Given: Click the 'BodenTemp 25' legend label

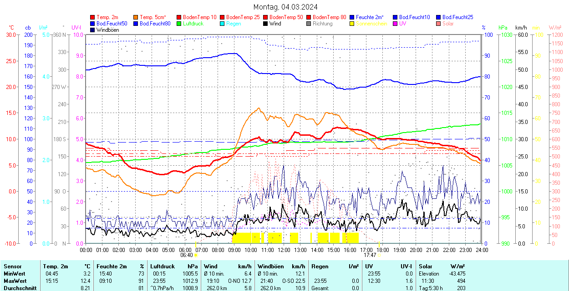Looking at the screenshot, I should (x=243, y=17).
